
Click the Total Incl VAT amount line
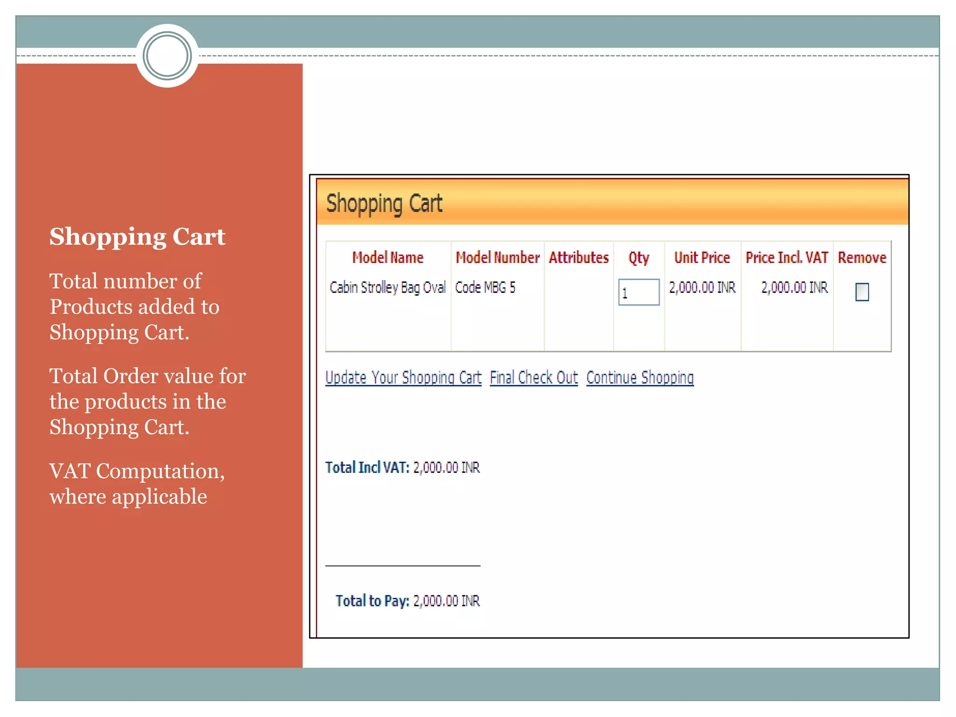point(402,468)
